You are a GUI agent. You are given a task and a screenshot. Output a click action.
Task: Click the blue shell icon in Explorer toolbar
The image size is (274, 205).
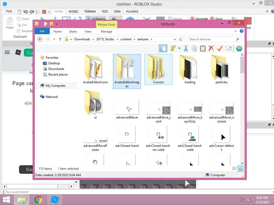pyautogui.click(x=239, y=48)
